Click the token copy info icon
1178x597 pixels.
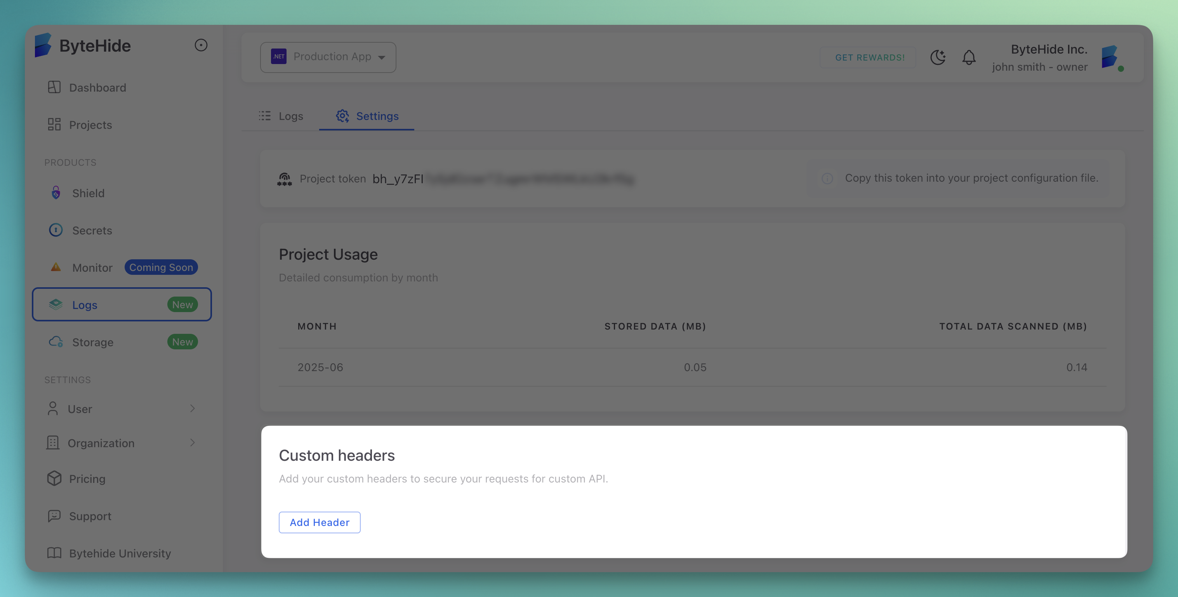click(x=827, y=179)
